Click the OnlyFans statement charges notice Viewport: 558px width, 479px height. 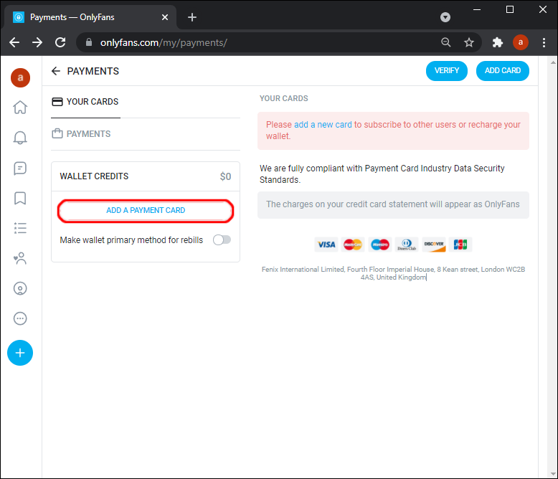(x=393, y=204)
